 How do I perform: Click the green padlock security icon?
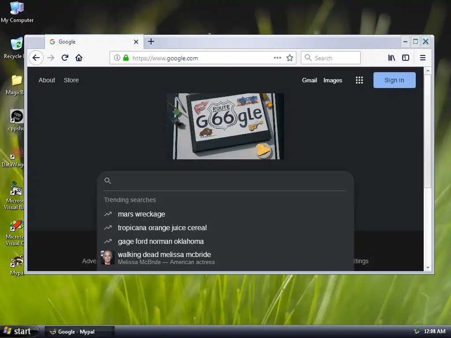click(x=126, y=58)
